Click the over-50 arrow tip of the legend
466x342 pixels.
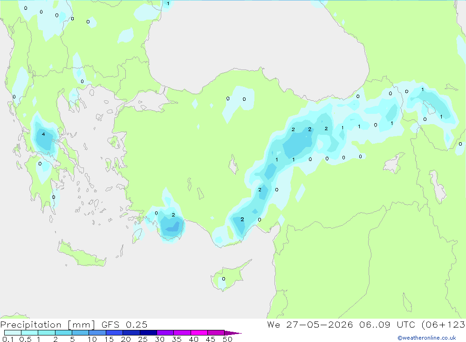233,333
